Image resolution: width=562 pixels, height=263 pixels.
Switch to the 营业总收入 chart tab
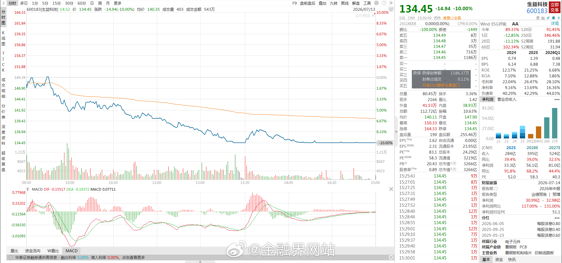507,100
